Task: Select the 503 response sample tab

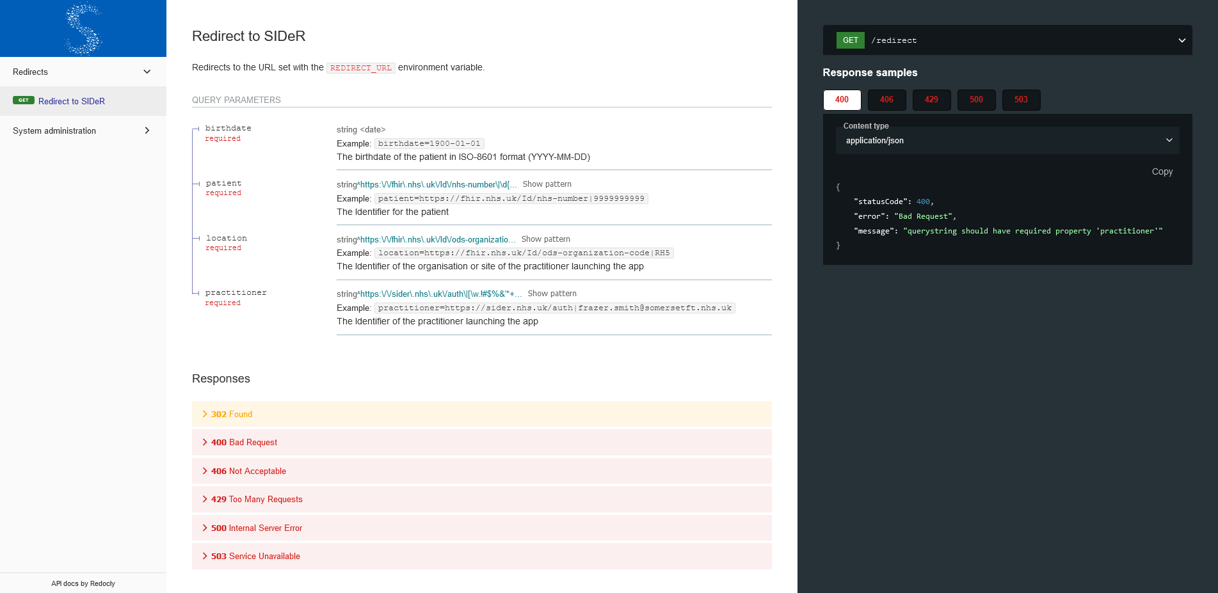Action: point(1021,100)
